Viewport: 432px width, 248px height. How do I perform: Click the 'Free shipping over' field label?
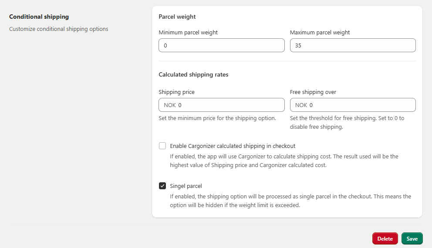coord(313,92)
